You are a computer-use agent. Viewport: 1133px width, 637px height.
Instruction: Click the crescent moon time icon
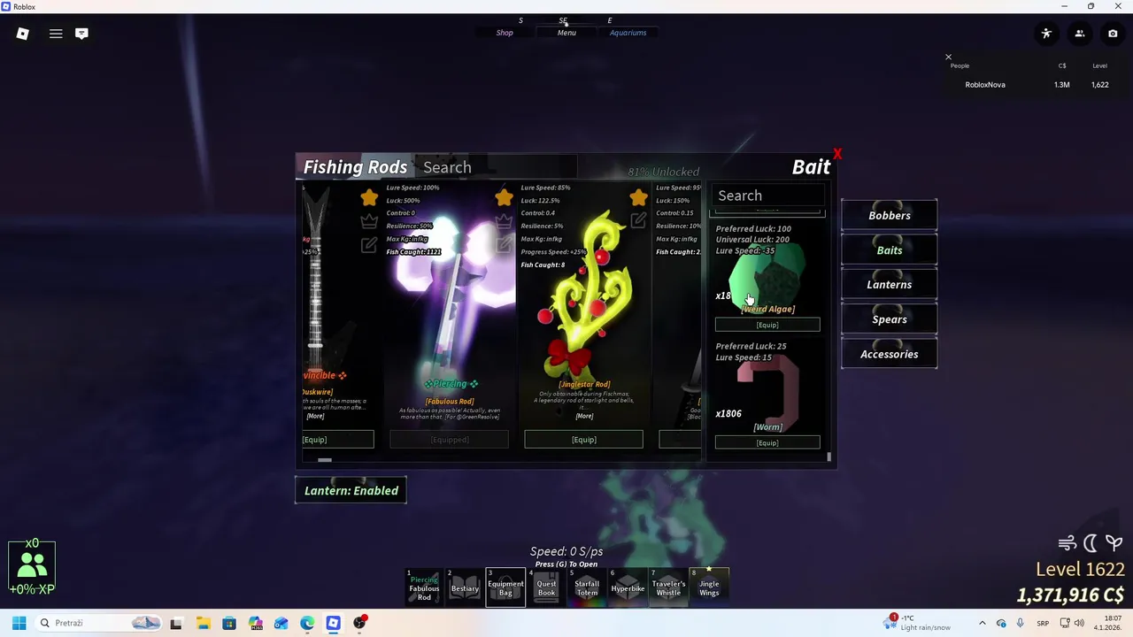tap(1091, 543)
